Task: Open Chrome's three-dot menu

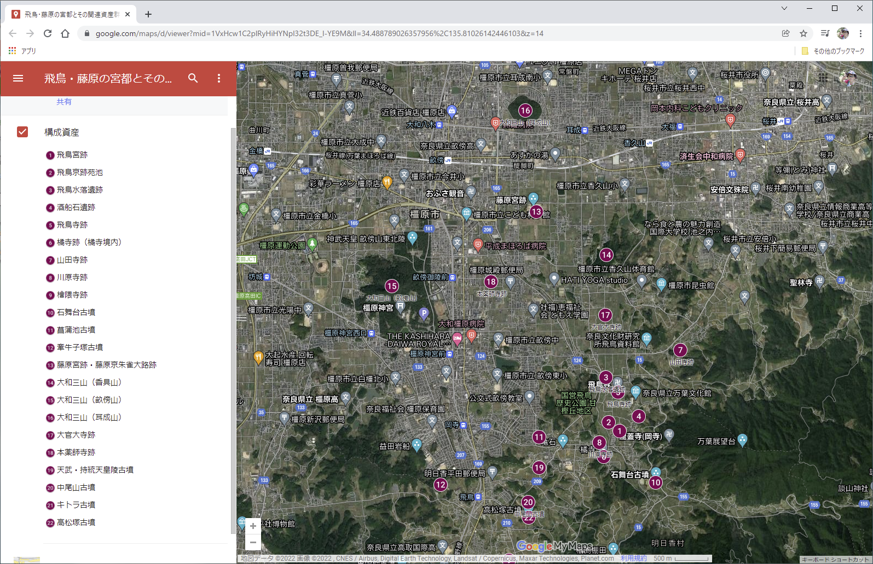Action: coord(861,33)
